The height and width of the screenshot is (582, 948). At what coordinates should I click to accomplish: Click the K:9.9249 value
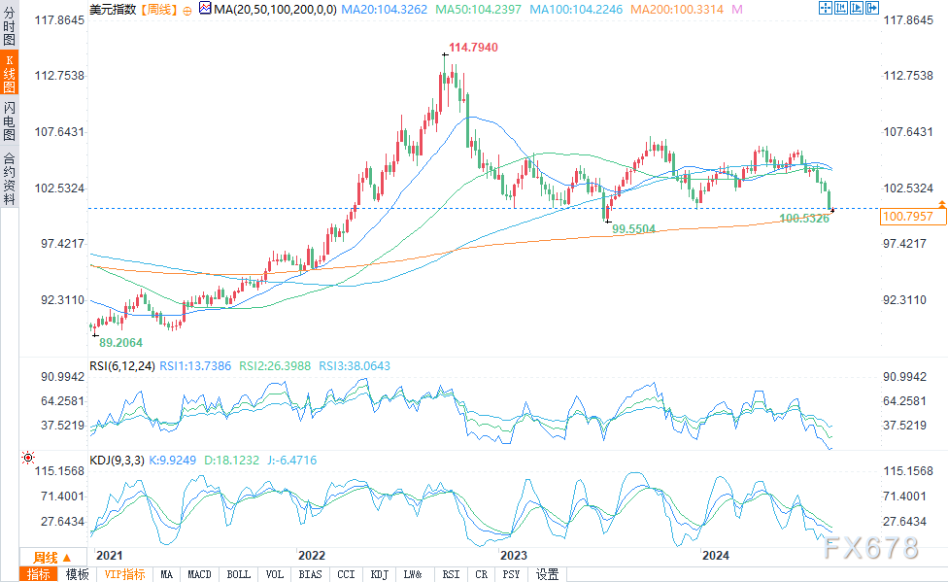[x=172, y=461]
